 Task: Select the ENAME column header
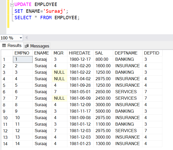click(x=42, y=53)
